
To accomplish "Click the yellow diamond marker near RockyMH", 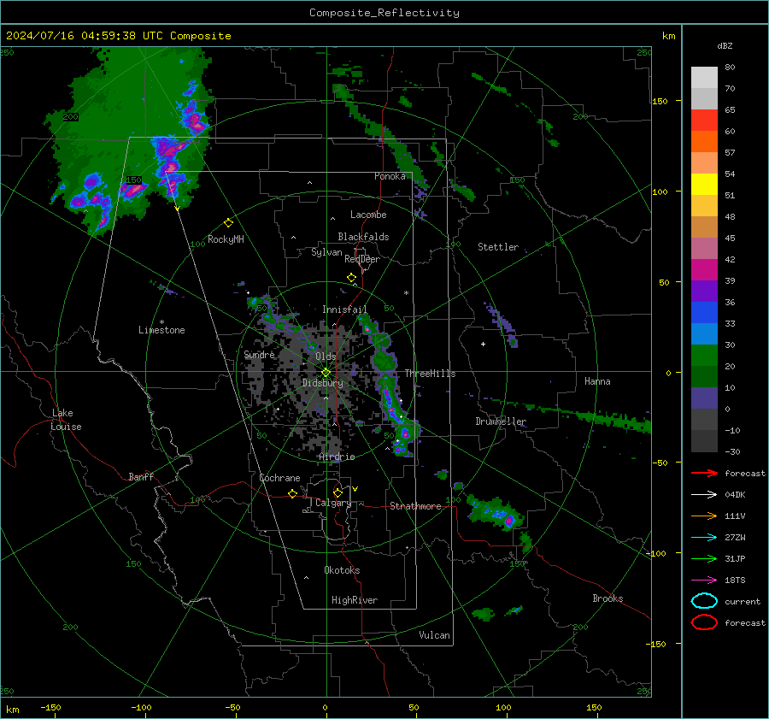I will 228,223.
